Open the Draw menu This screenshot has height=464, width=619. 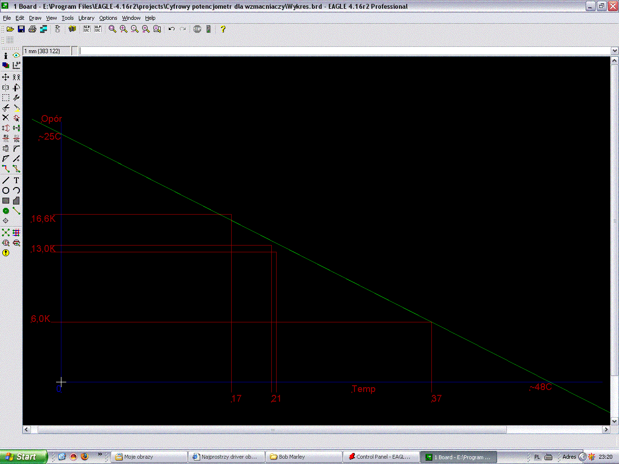35,18
